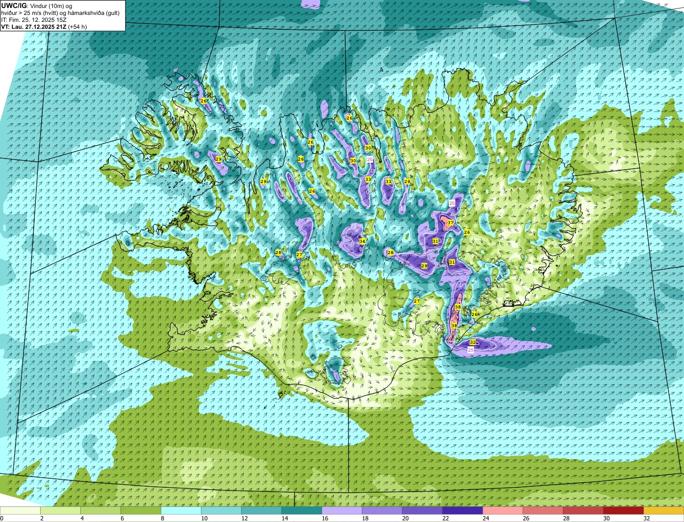Click the yellow "34" gust marker
Viewport: 684px width, 522px height.
[x=362, y=241]
